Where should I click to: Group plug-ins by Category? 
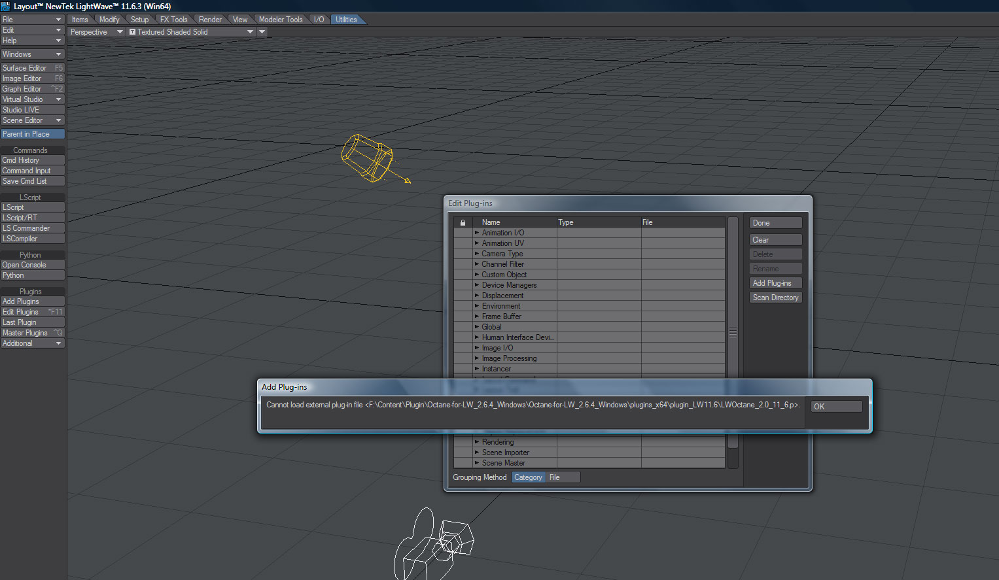tap(528, 477)
